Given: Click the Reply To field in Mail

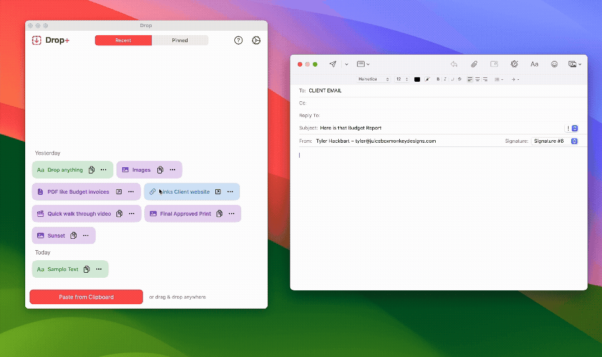Looking at the screenshot, I should 439,115.
